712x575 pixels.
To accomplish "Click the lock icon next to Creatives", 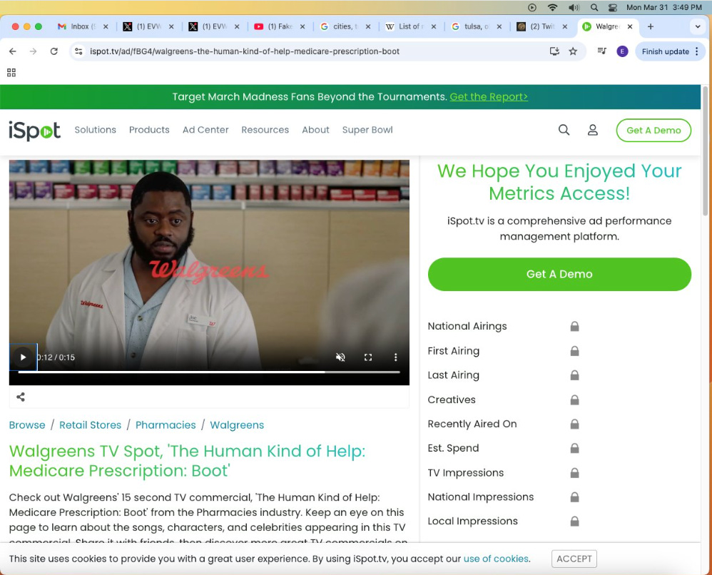I will 574,400.
